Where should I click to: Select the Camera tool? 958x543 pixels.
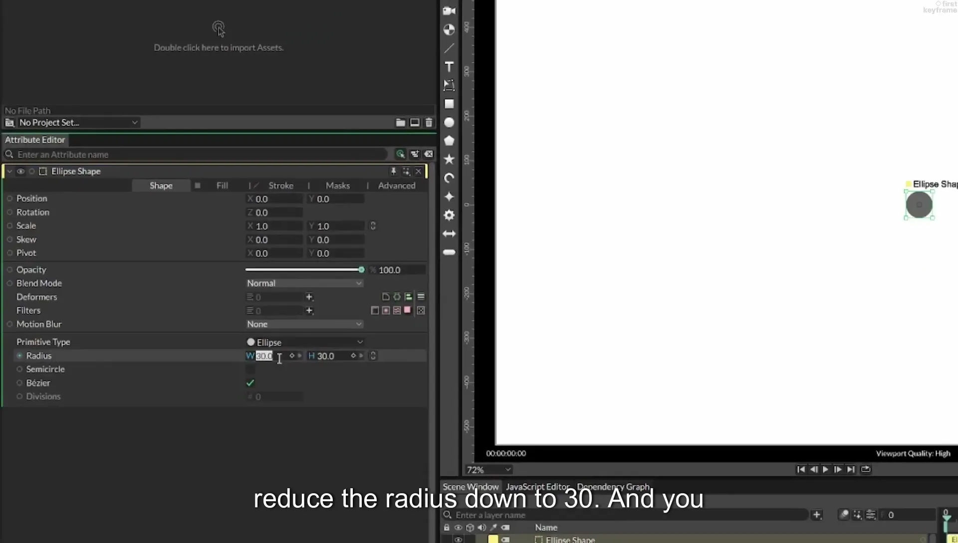449,11
